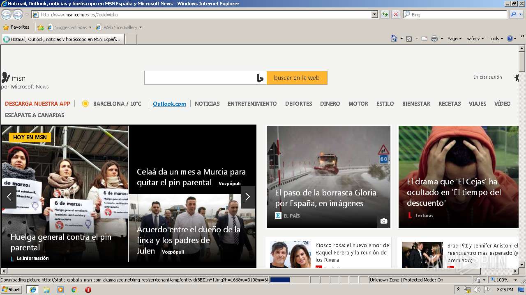The image size is (526, 295).
Task: Click the vertical scrollbar down arrow
Action: pos(522,265)
